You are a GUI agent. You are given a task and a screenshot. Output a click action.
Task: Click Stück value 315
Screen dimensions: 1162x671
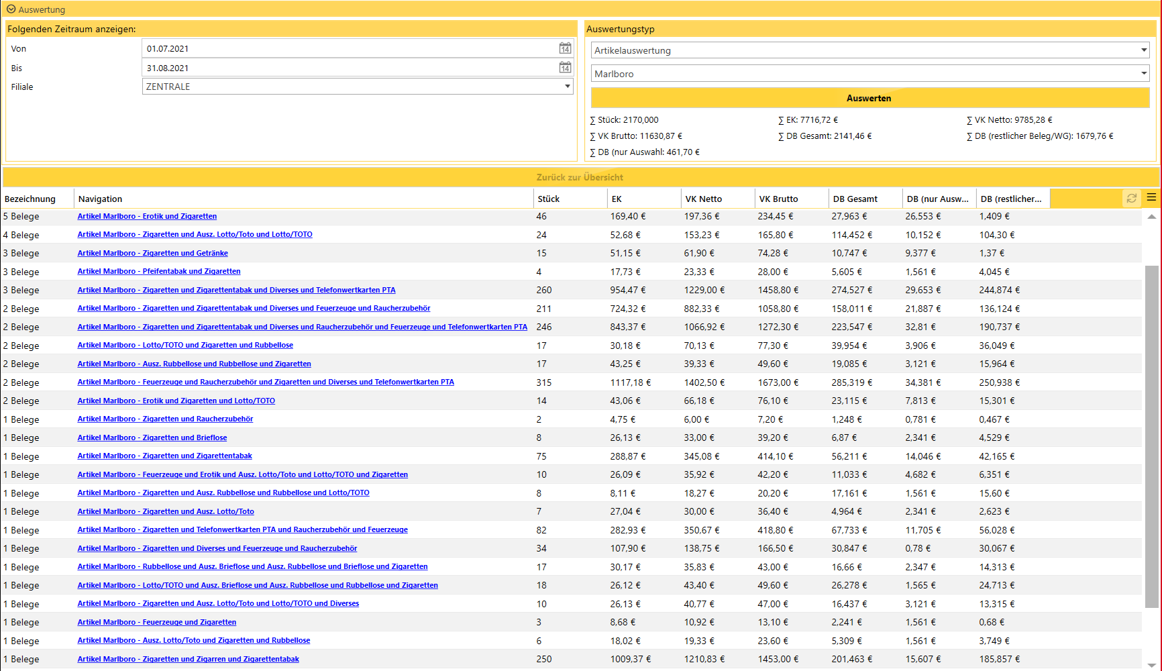544,382
